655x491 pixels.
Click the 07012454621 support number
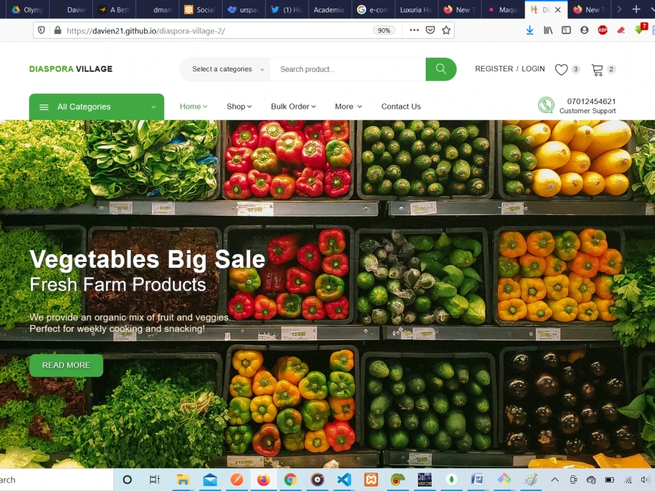pos(591,101)
